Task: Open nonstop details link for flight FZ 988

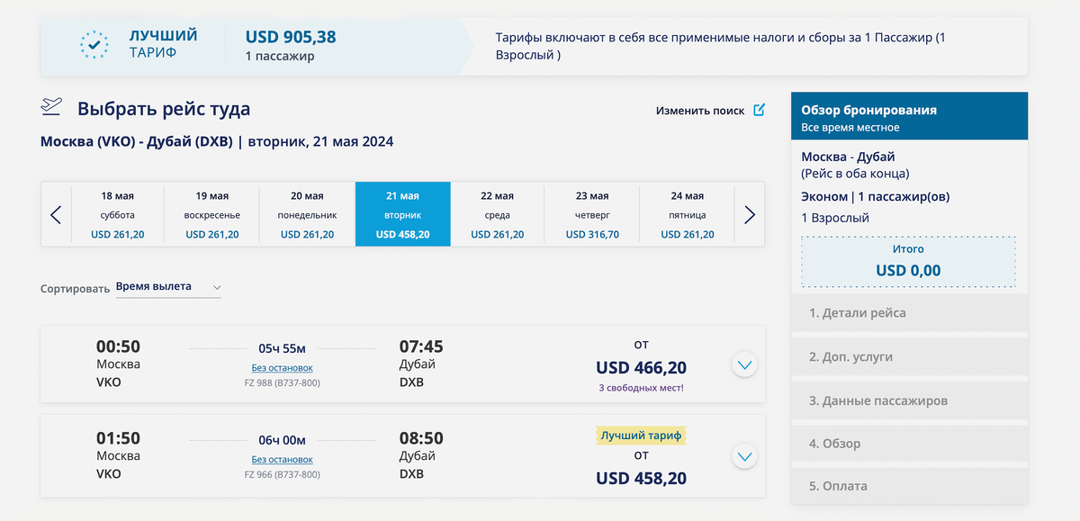Action: [x=282, y=368]
